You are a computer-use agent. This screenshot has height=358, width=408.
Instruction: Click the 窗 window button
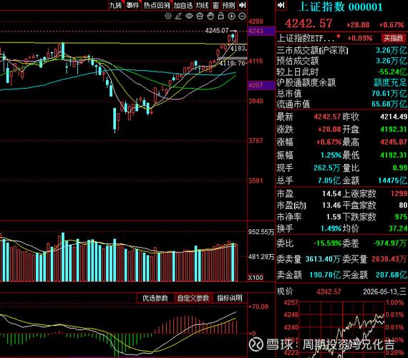point(215,5)
